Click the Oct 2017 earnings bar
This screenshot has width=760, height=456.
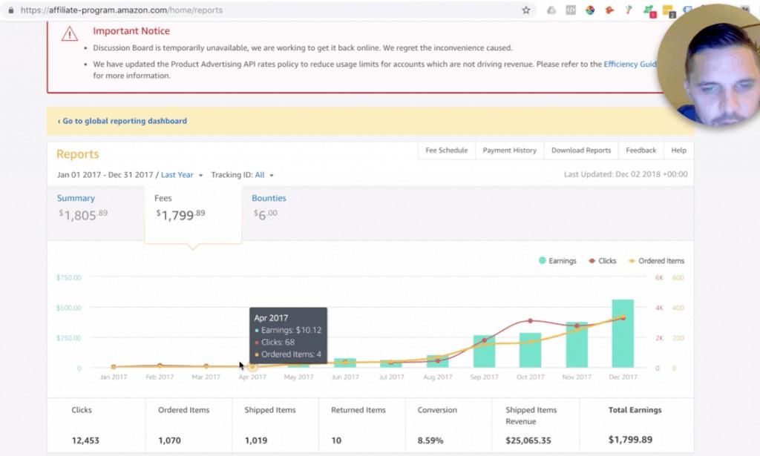click(530, 350)
